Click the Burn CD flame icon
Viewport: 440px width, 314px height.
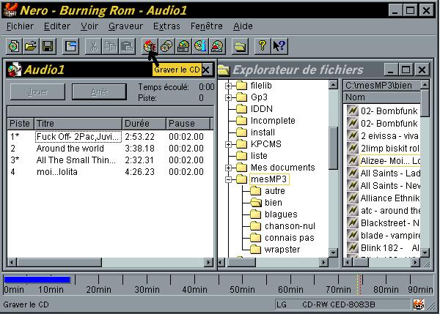point(150,46)
